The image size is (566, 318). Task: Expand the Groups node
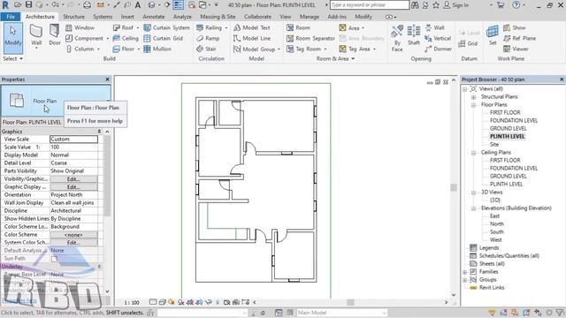pos(465,280)
